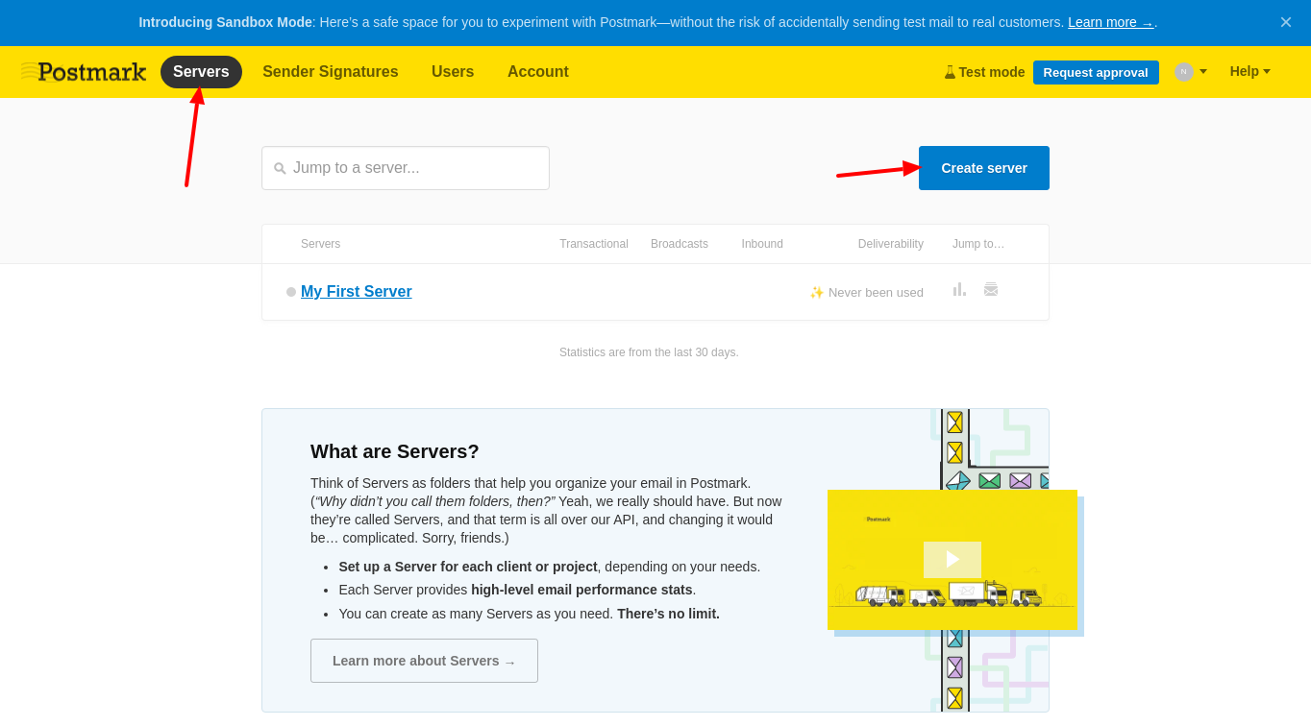The image size is (1311, 726).
Task: Switch to the Account tab
Action: click(538, 72)
